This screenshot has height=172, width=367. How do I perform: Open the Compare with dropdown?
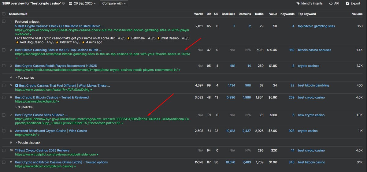pyautogui.click(x=114, y=3)
